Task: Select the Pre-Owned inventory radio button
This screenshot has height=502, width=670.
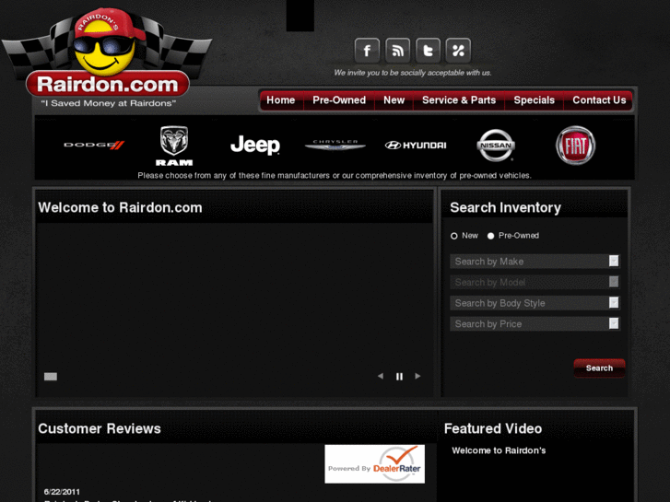Action: pos(490,236)
